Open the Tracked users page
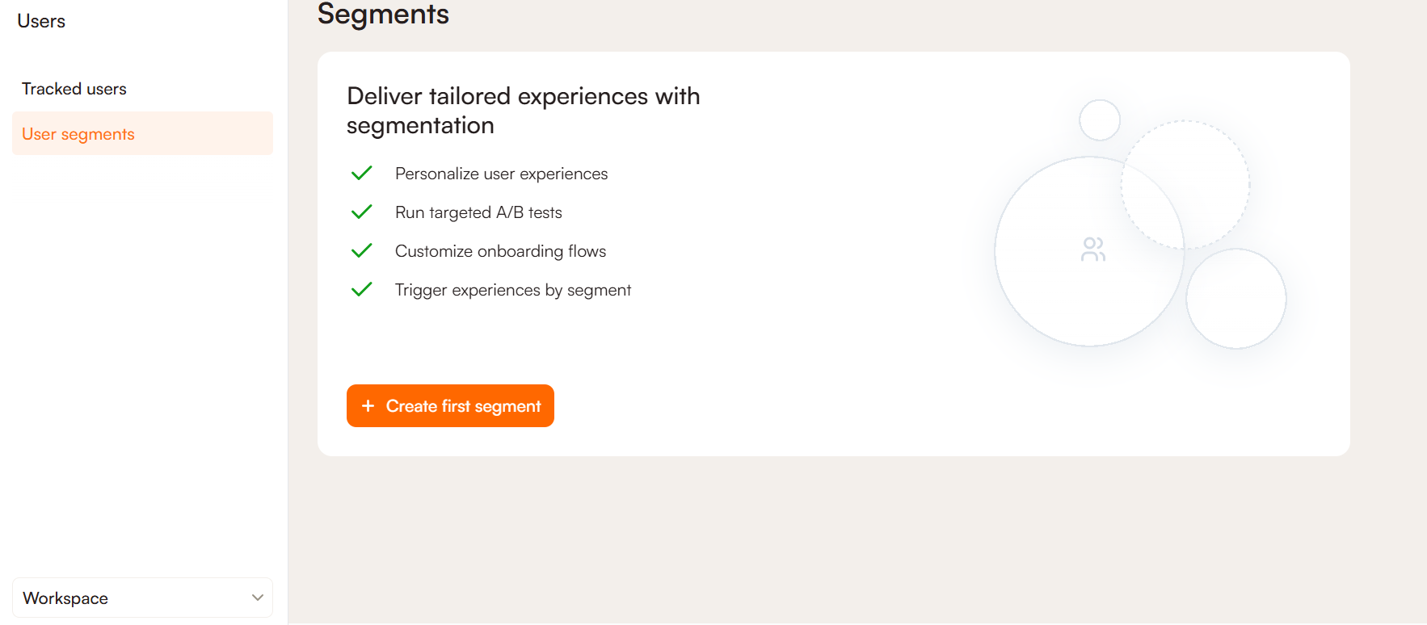The image size is (1427, 625). tap(74, 89)
